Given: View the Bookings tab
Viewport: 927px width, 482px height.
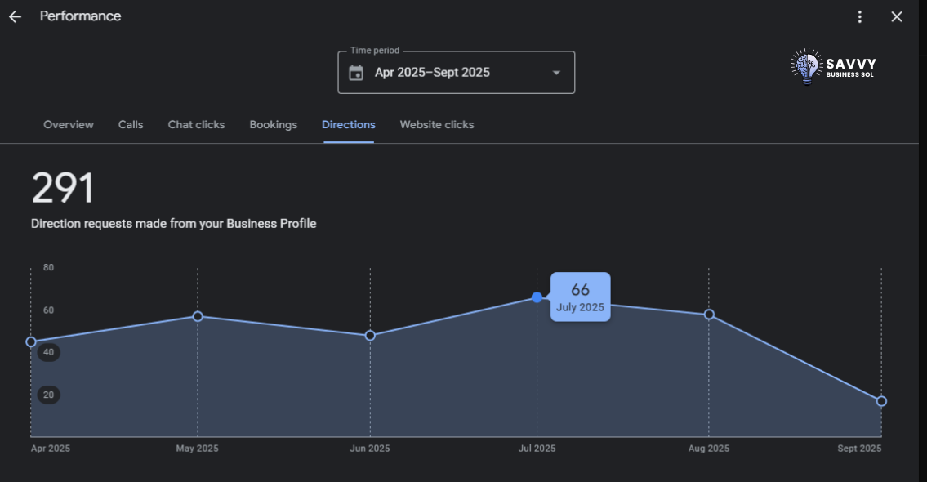Looking at the screenshot, I should [x=273, y=125].
